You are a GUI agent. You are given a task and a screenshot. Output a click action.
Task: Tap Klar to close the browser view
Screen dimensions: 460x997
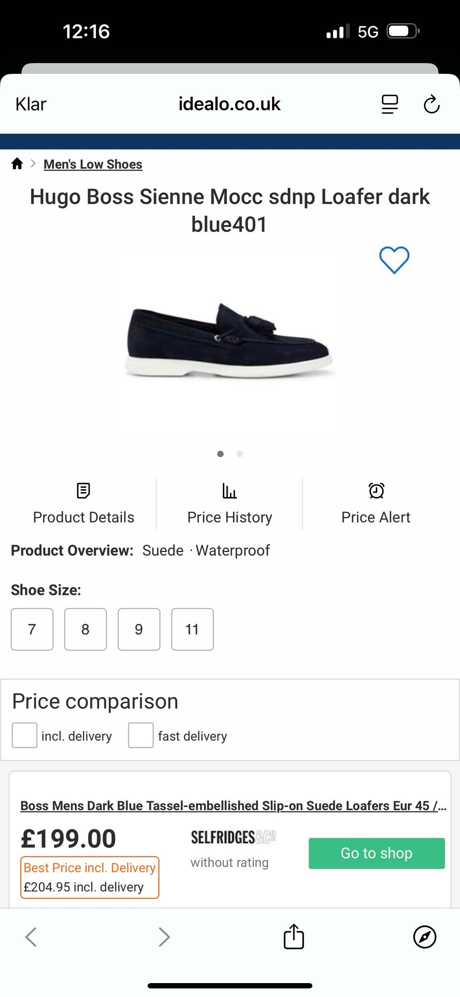(x=31, y=104)
